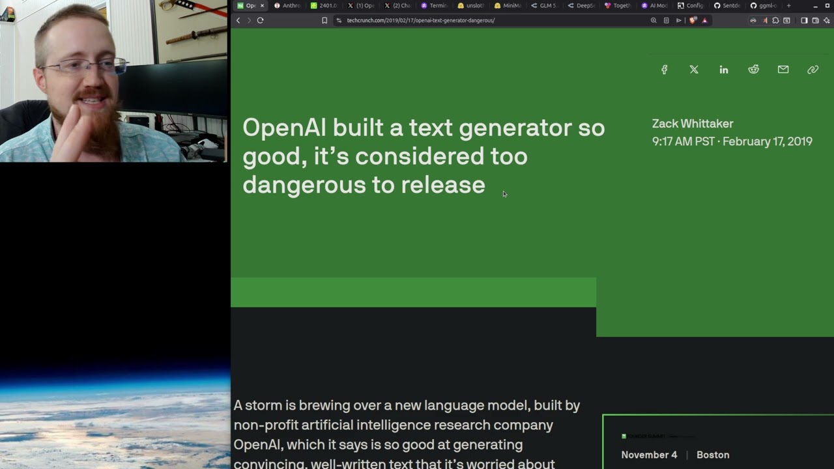Switch to the Togeth tab
The image size is (834, 469).
tap(618, 6)
